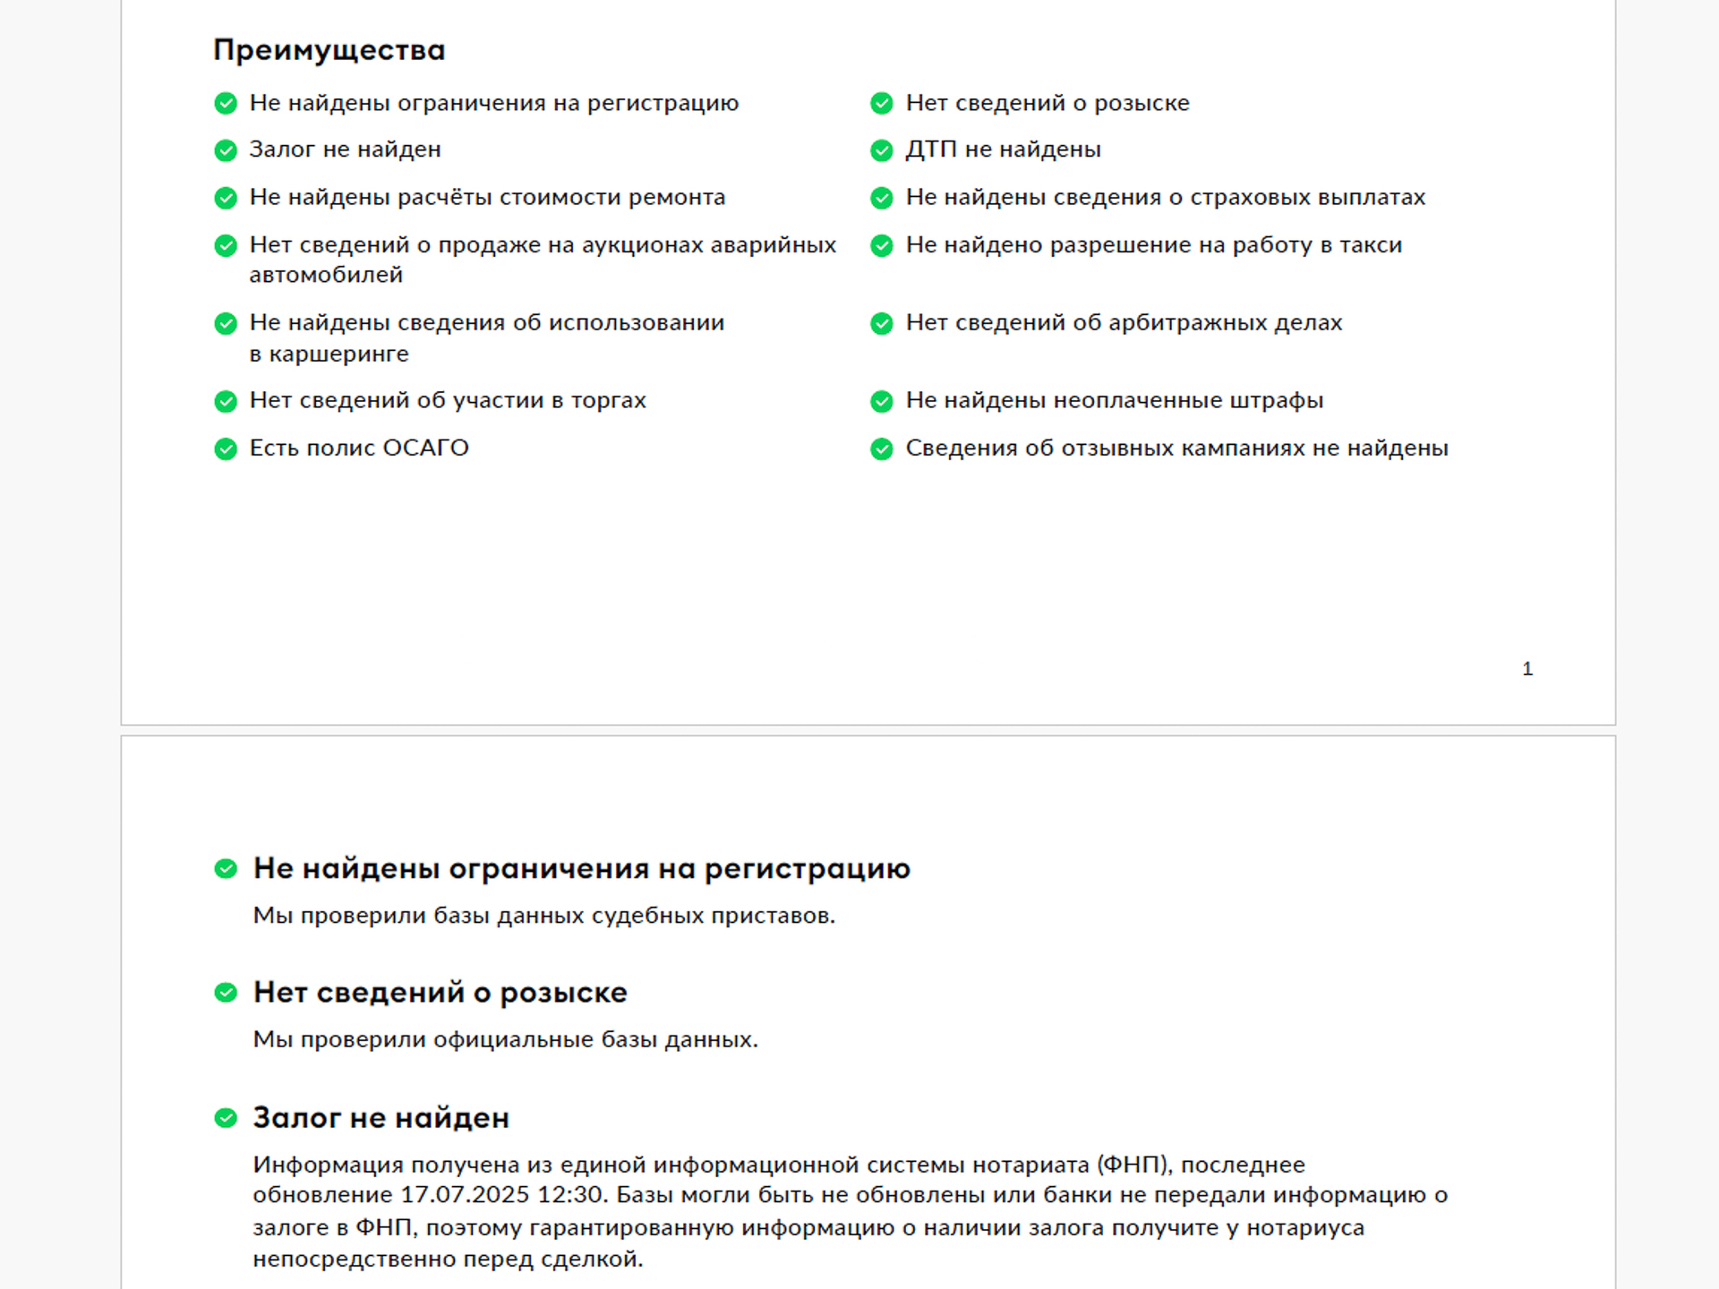Click green checkmark beside 'Залог не найден' list item

pyautogui.click(x=226, y=150)
